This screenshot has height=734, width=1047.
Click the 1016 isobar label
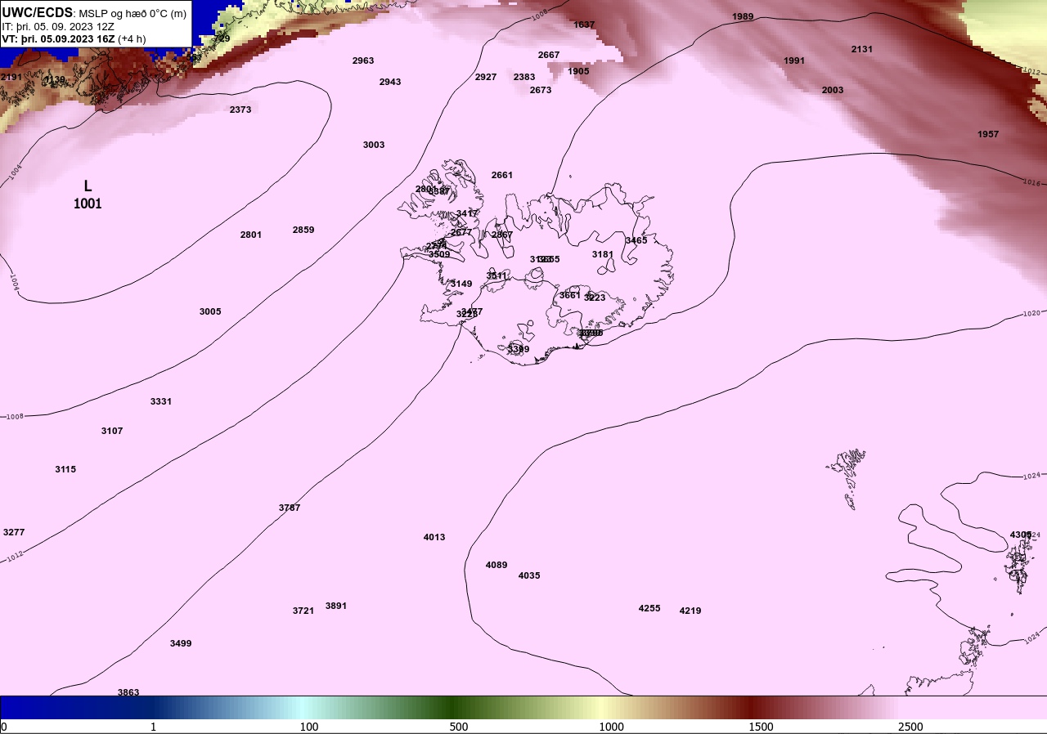click(x=1032, y=182)
